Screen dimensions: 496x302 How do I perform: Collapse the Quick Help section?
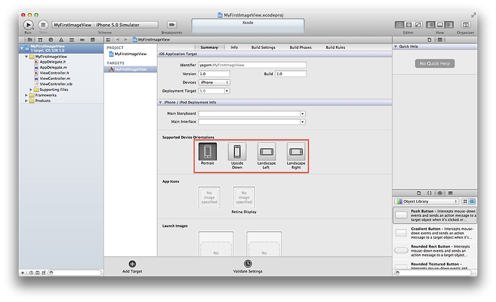pyautogui.click(x=395, y=46)
